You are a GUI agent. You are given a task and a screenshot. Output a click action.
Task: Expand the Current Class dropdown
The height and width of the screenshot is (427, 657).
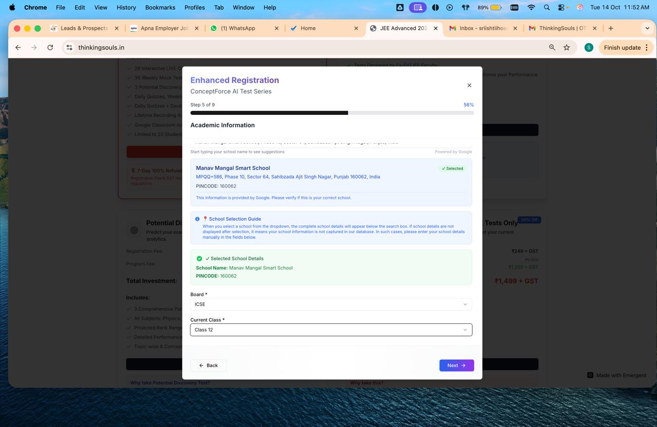pos(331,330)
